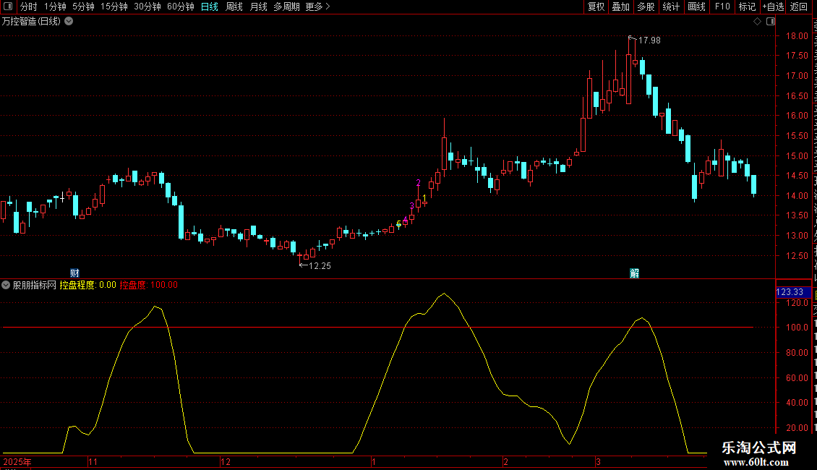
Task: Select the 60分钟 period tab
Action: [181, 7]
